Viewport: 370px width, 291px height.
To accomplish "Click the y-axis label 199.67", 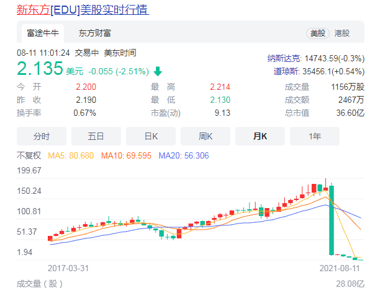I will [x=29, y=170].
